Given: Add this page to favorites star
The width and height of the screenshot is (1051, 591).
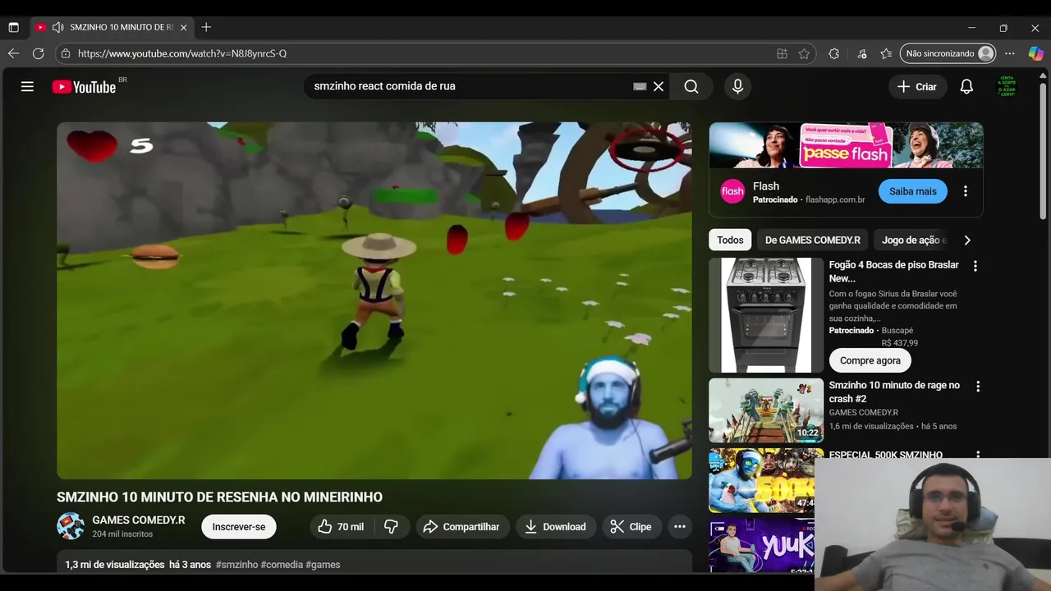Looking at the screenshot, I should point(804,53).
